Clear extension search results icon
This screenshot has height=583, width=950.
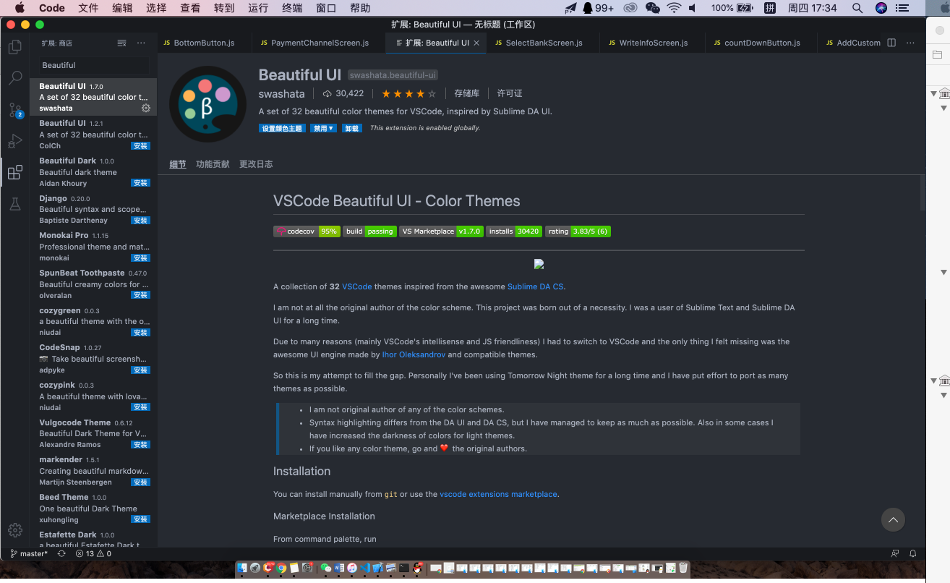click(x=121, y=43)
